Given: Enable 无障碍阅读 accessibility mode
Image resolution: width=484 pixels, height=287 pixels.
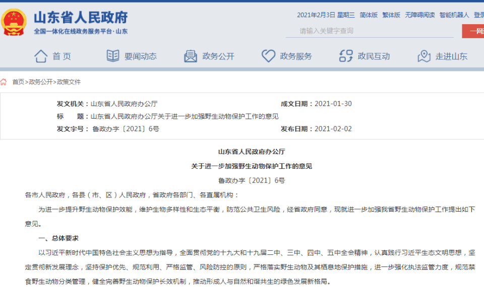Looking at the screenshot, I should click(x=419, y=15).
